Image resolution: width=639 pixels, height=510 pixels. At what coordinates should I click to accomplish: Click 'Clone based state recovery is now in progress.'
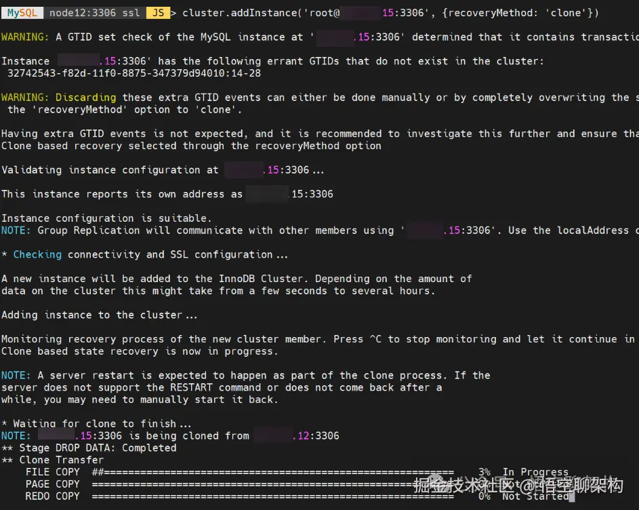pos(140,351)
